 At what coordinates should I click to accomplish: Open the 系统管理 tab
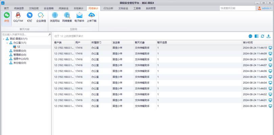point(151,8)
